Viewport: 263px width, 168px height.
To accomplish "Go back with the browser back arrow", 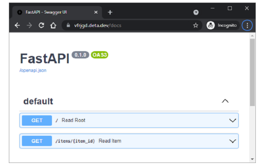I will tap(17, 26).
